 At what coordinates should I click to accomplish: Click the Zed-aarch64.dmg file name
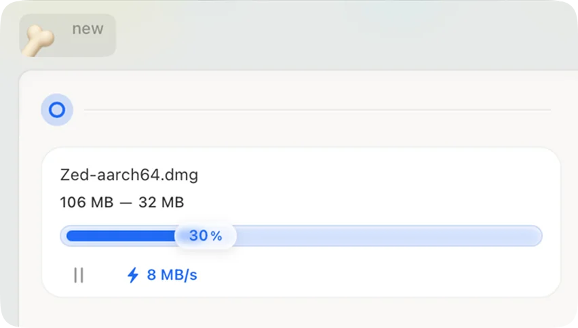pos(129,176)
